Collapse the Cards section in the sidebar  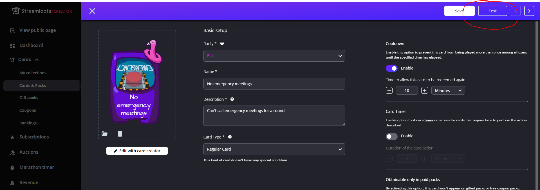pyautogui.click(x=37, y=60)
